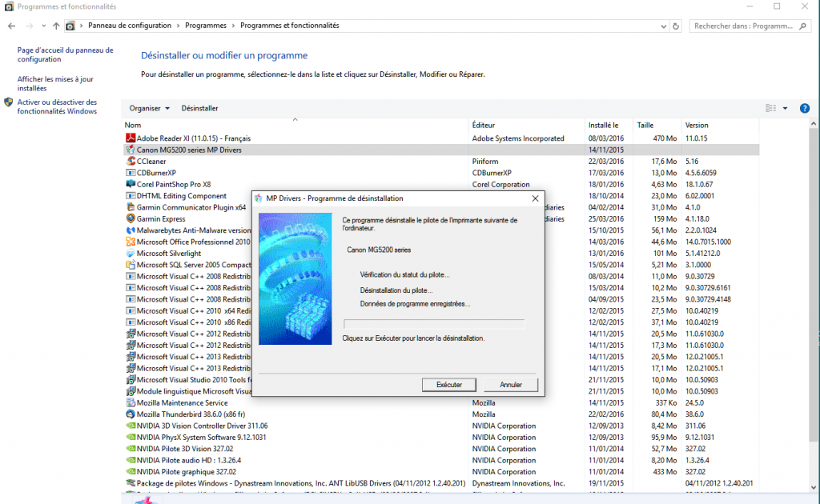Click the list's vertical scrollbar down arrow

point(814,487)
